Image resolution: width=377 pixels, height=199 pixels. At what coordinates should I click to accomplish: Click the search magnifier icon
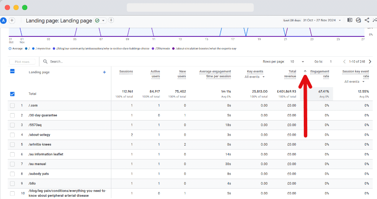(45, 62)
